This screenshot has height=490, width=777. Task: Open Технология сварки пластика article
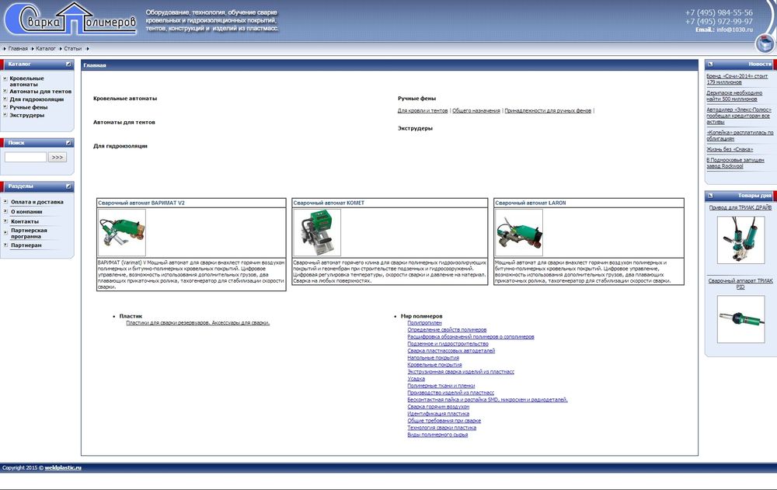(441, 428)
